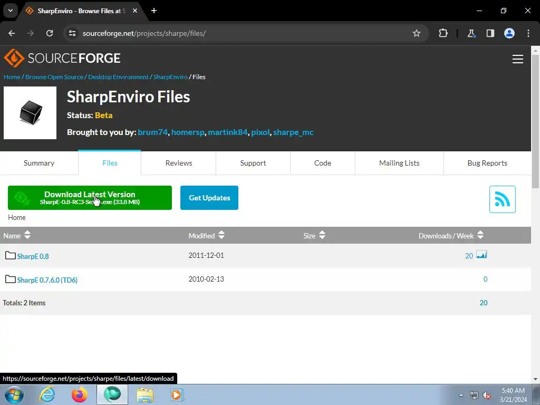Screen dimensions: 540x405
Task: Click the forward navigation arrow
Action: pos(31,33)
